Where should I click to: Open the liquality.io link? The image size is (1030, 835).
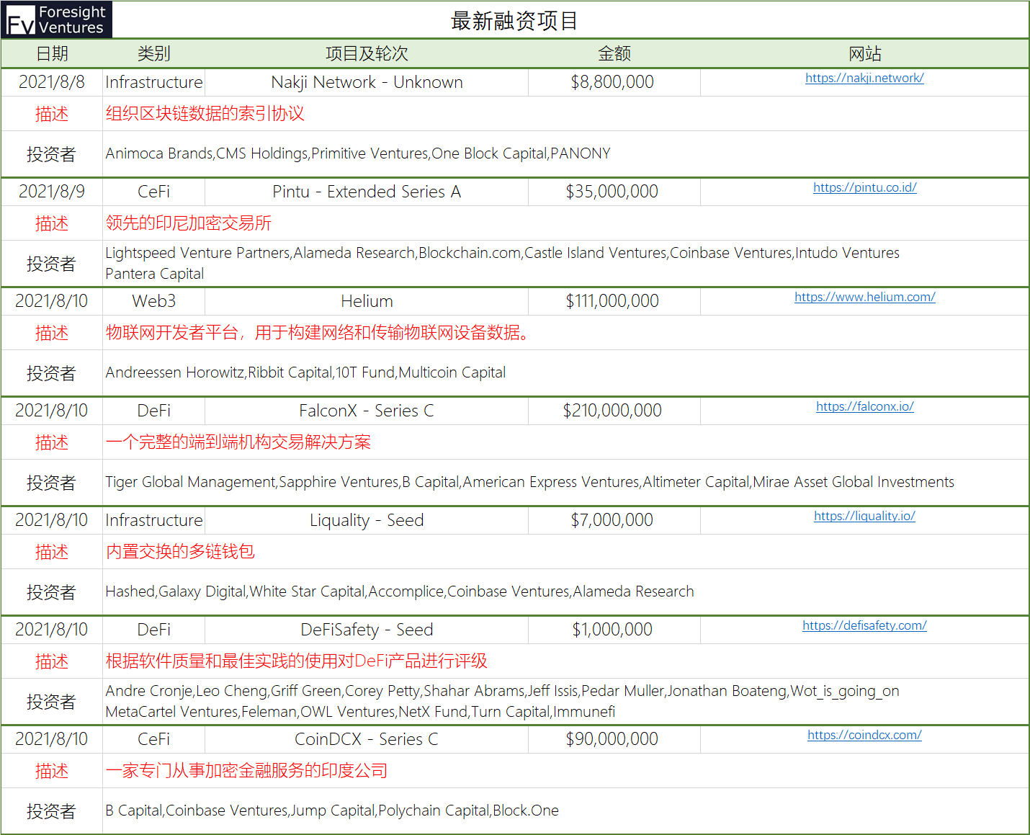[864, 516]
